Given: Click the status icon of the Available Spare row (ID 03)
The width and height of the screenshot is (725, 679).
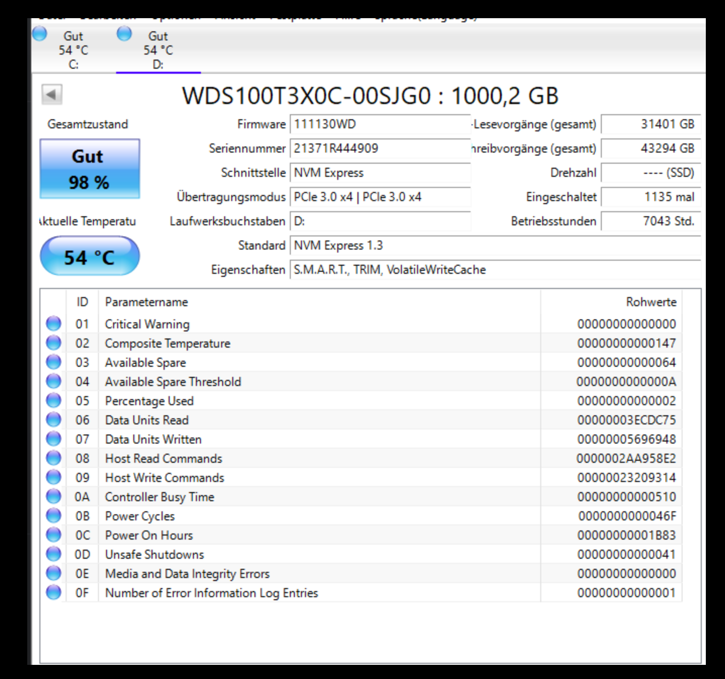Looking at the screenshot, I should click(54, 362).
